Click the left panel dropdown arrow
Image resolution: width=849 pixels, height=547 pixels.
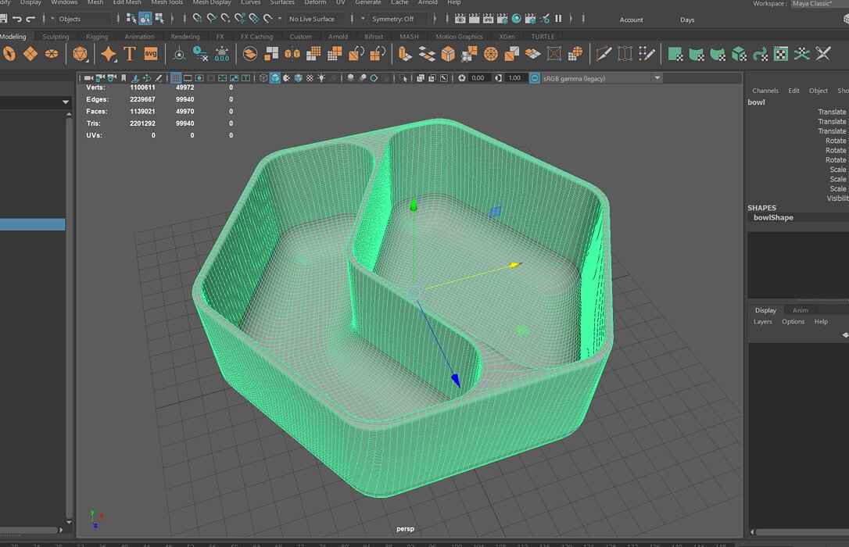(x=66, y=102)
